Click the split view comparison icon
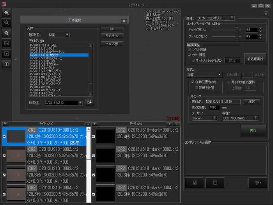Screen dimensions: 273x205 (x=7, y=63)
